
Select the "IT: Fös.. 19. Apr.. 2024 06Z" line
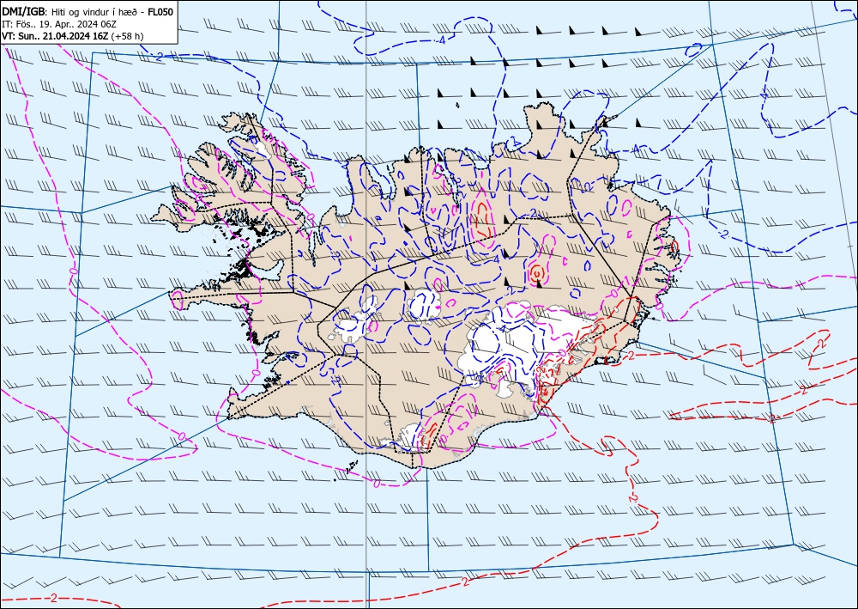coord(59,24)
